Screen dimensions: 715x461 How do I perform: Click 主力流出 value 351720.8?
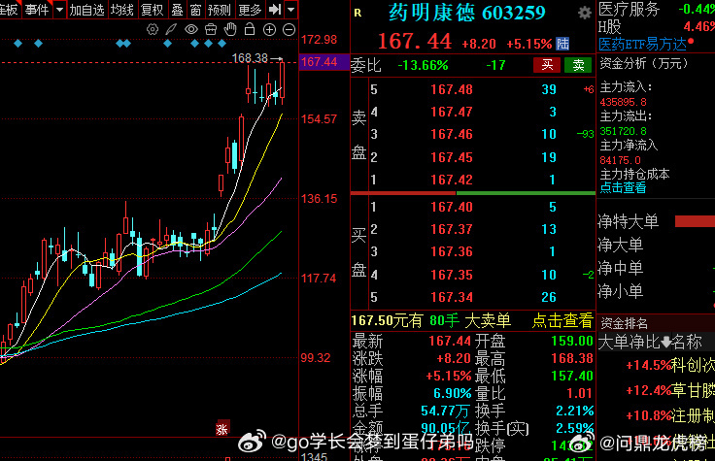[x=623, y=131]
